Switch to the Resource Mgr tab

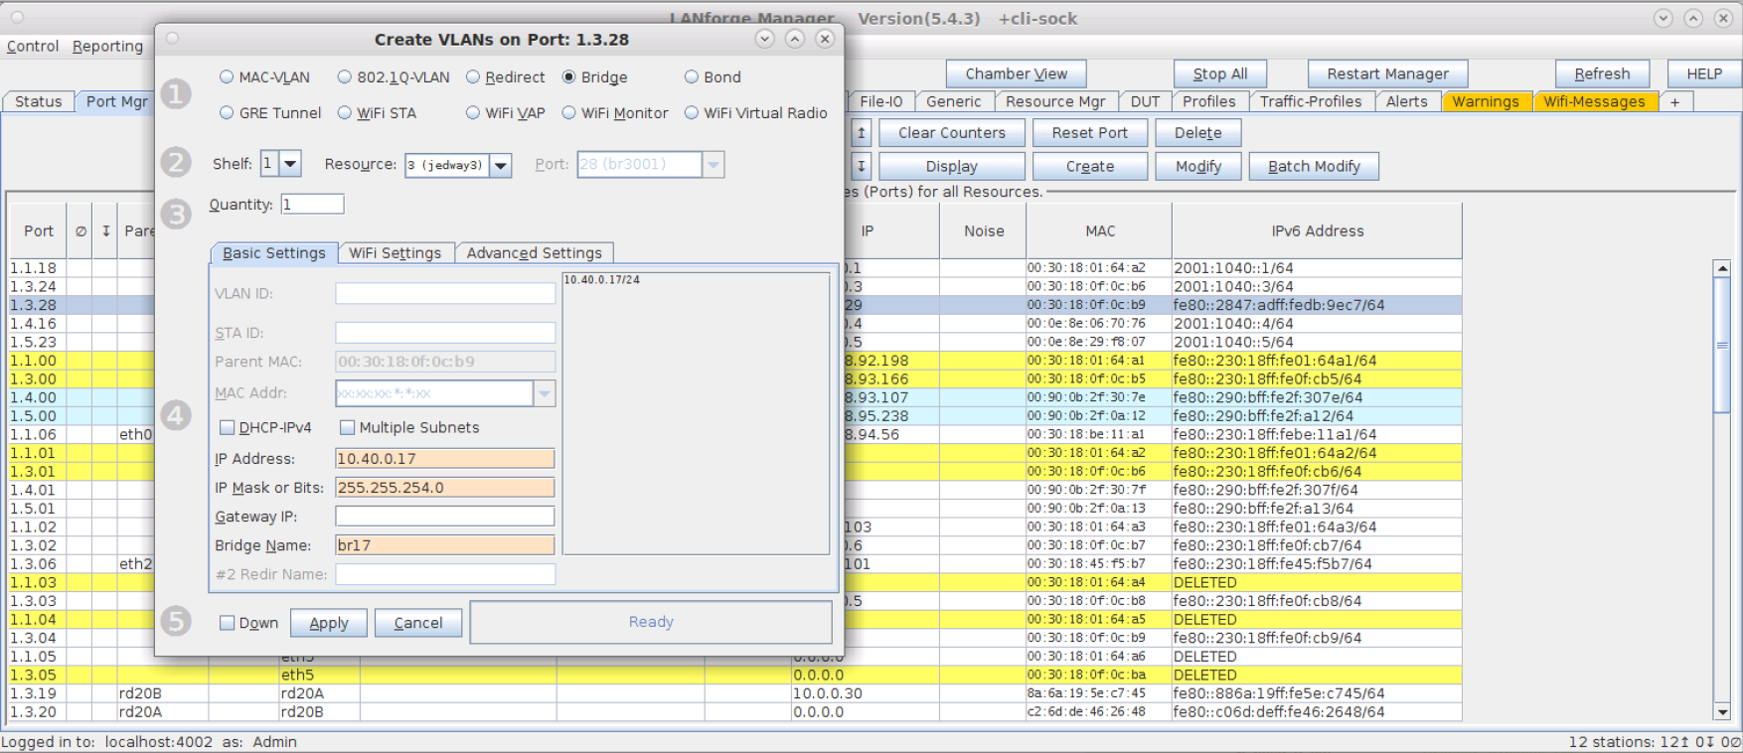coord(1055,101)
